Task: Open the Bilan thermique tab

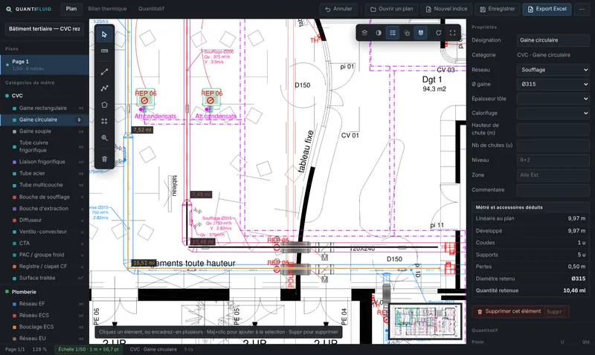Action: pos(107,9)
